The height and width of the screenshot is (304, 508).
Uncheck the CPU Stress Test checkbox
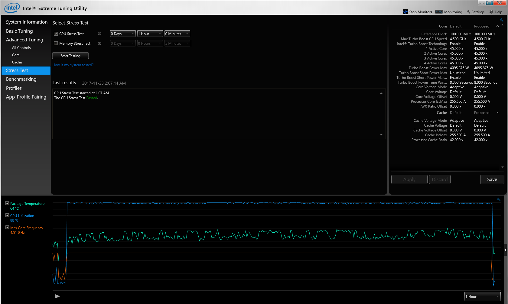tap(56, 34)
